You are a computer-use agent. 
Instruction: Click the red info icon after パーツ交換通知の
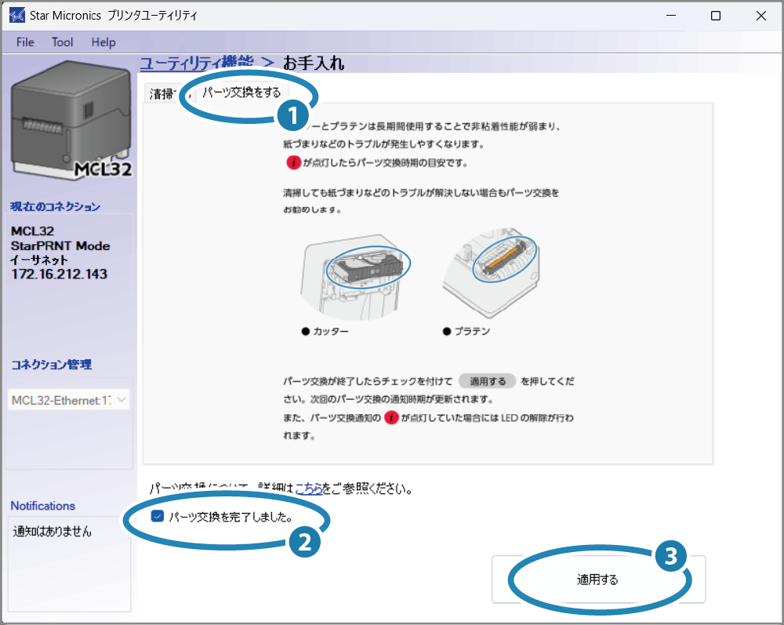pos(391,417)
